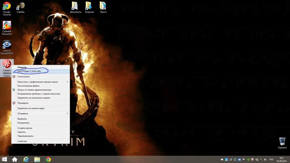
Task: Open the clock showing 8:31
Action: (282, 160)
